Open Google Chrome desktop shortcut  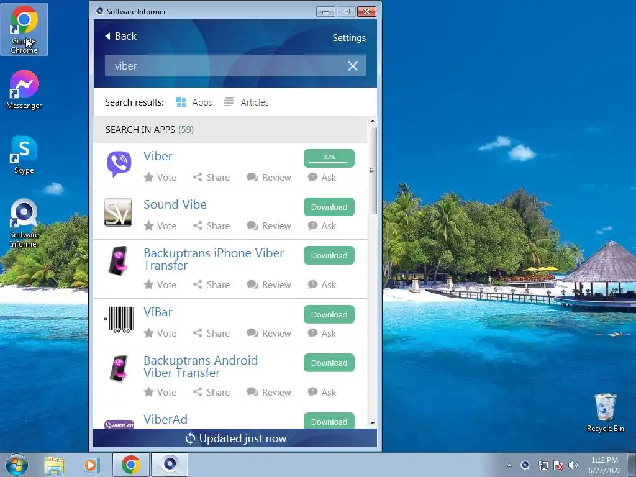click(x=24, y=30)
